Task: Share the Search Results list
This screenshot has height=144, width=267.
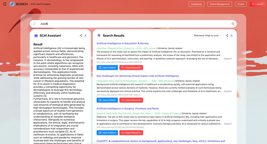Action: pyautogui.click(x=227, y=36)
